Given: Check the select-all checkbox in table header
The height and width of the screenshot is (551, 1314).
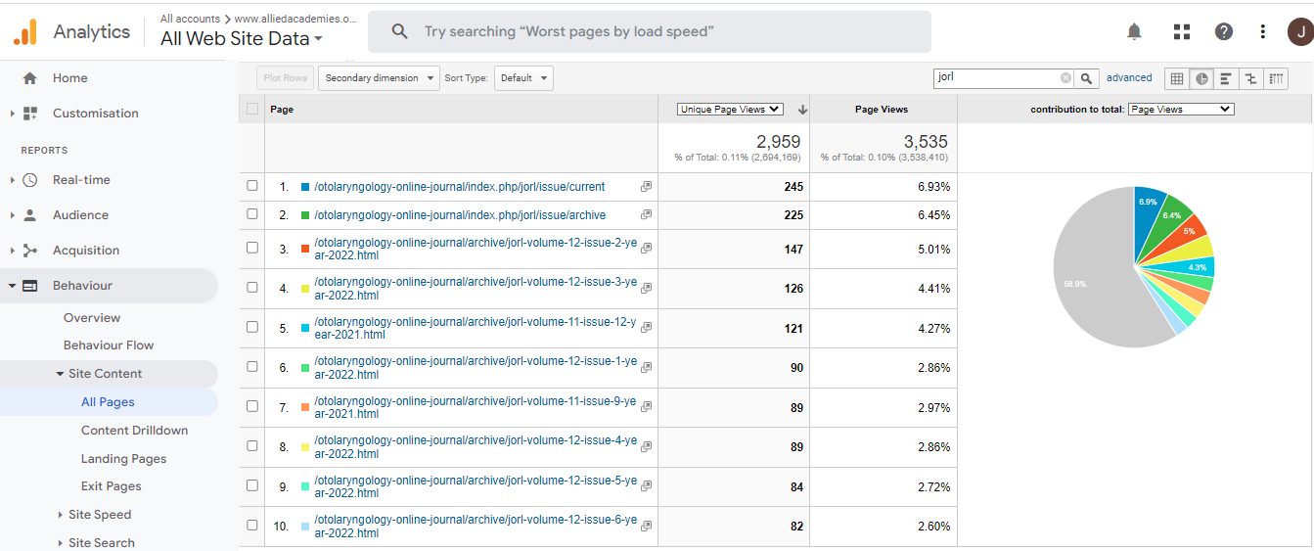Looking at the screenshot, I should click(x=252, y=110).
